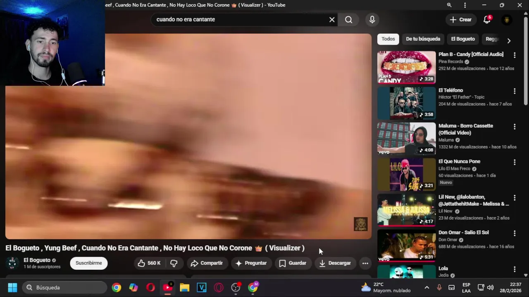Open options for Lil New video

515,198
